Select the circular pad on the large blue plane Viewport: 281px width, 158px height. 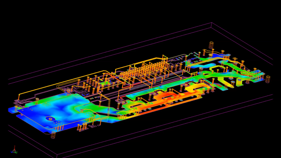point(50,119)
